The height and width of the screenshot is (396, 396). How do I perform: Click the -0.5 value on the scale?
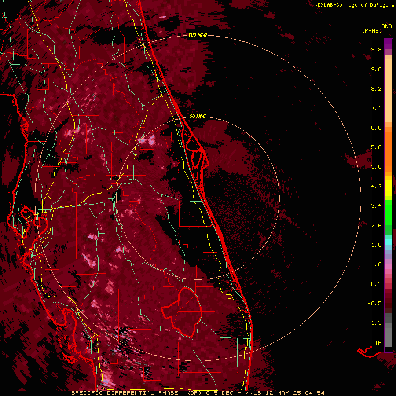click(374, 304)
